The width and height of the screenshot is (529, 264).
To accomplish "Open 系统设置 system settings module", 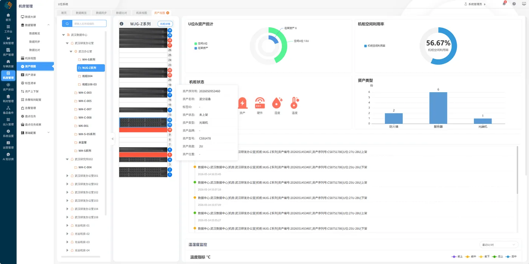I will (x=8, y=134).
